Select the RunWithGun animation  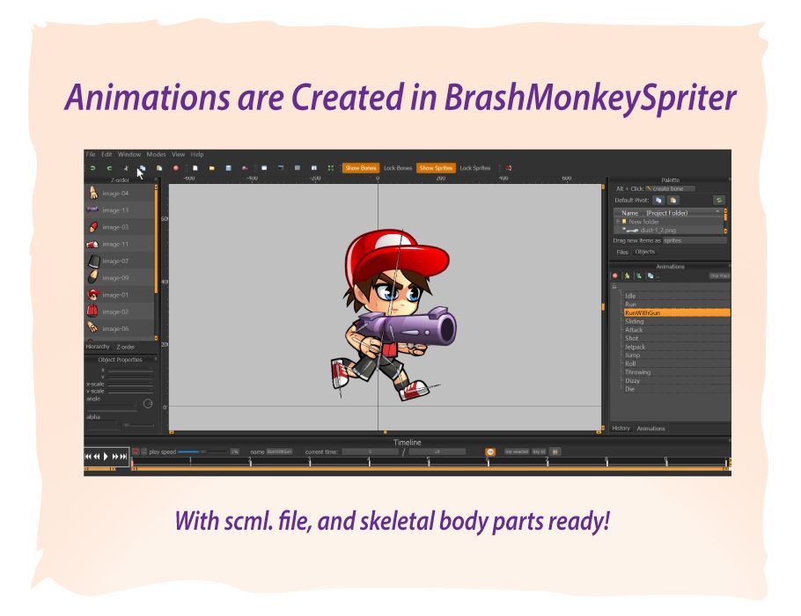coord(677,312)
